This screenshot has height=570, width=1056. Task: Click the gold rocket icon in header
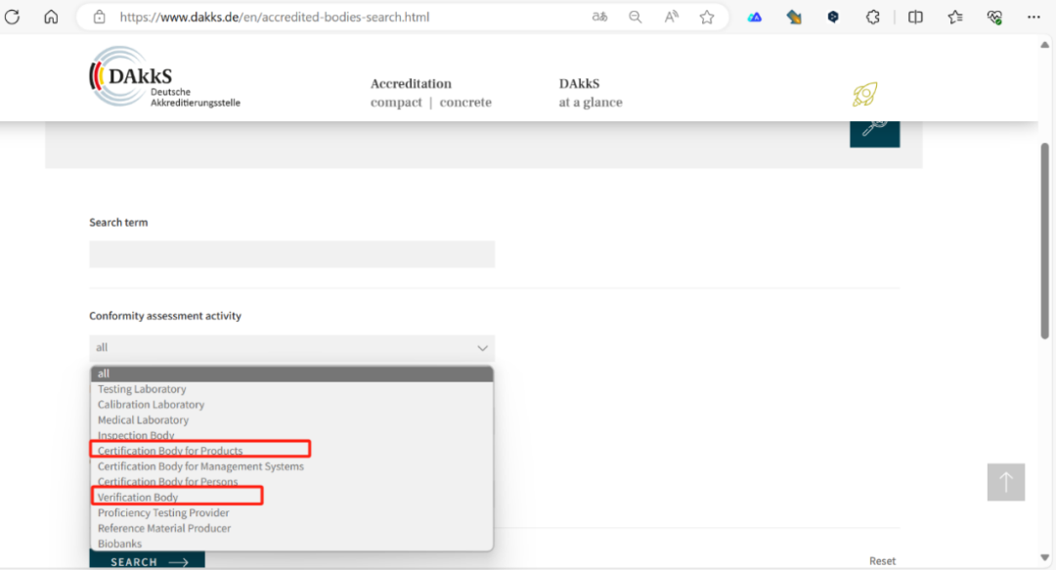tap(864, 95)
